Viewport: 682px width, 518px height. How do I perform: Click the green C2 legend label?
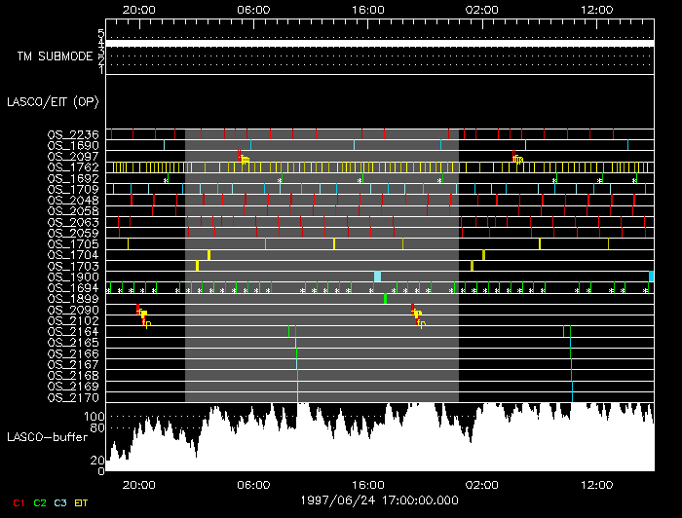[40, 502]
